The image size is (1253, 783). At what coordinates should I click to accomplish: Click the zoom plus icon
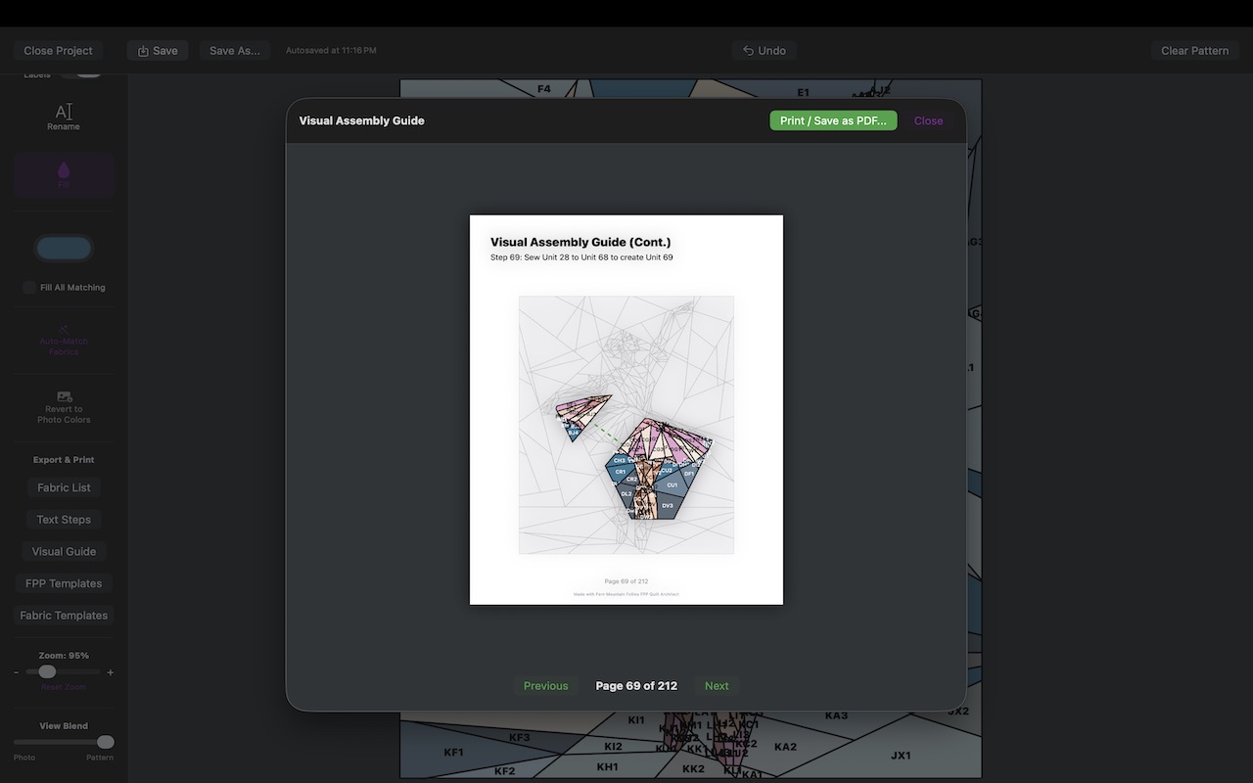(110, 672)
